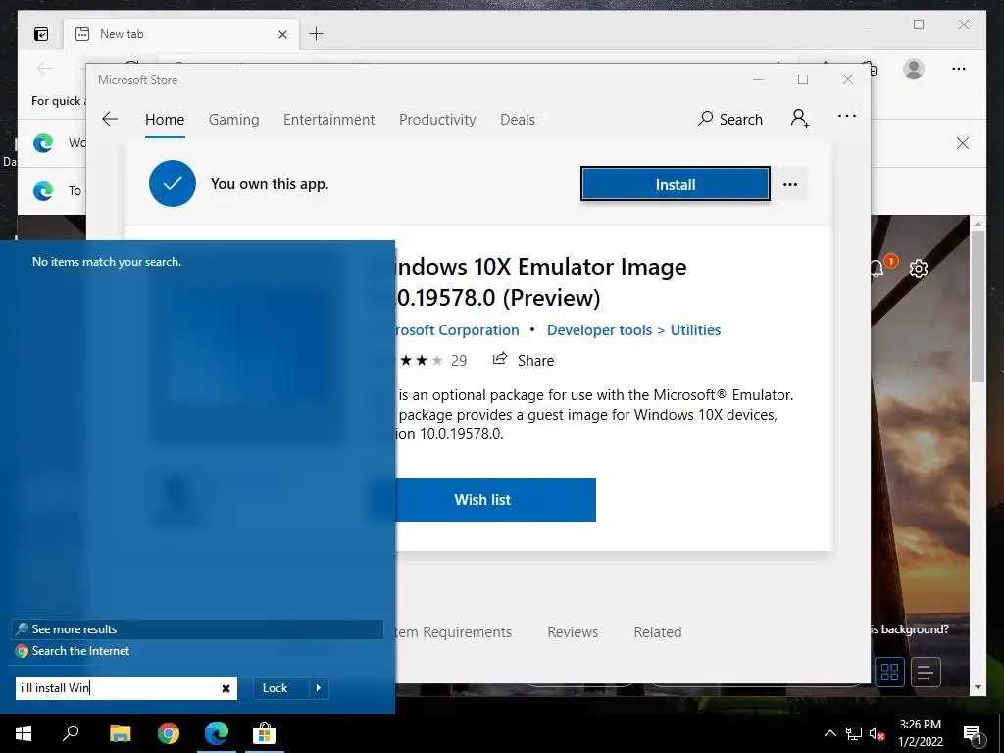Open Edge notifications bell
This screenshot has width=1004, height=753.
878,268
